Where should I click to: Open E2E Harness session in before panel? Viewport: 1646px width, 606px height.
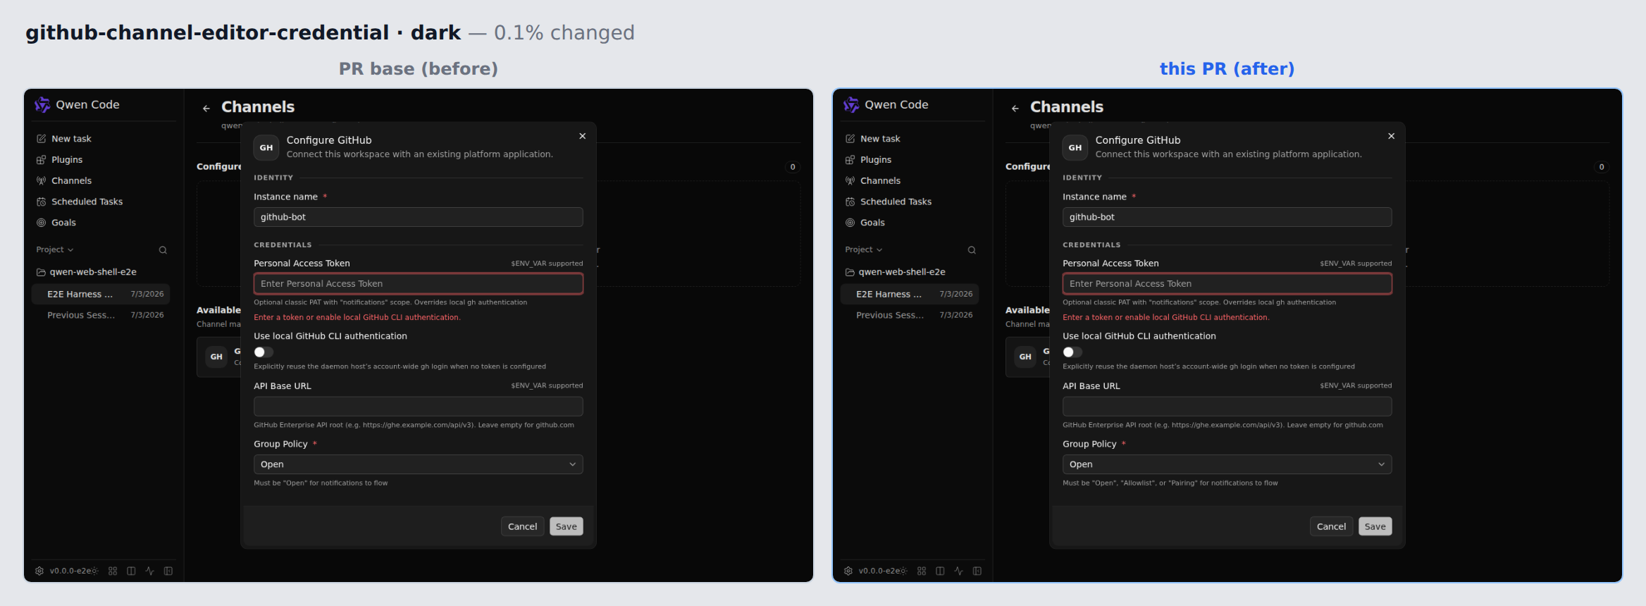pyautogui.click(x=101, y=294)
